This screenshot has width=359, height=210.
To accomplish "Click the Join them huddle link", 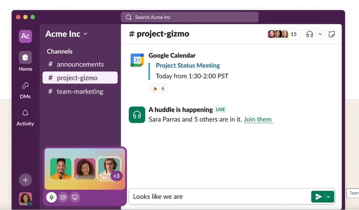I will pos(258,119).
